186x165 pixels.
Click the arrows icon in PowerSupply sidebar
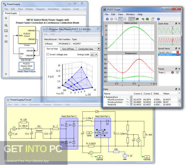tap(6, 36)
